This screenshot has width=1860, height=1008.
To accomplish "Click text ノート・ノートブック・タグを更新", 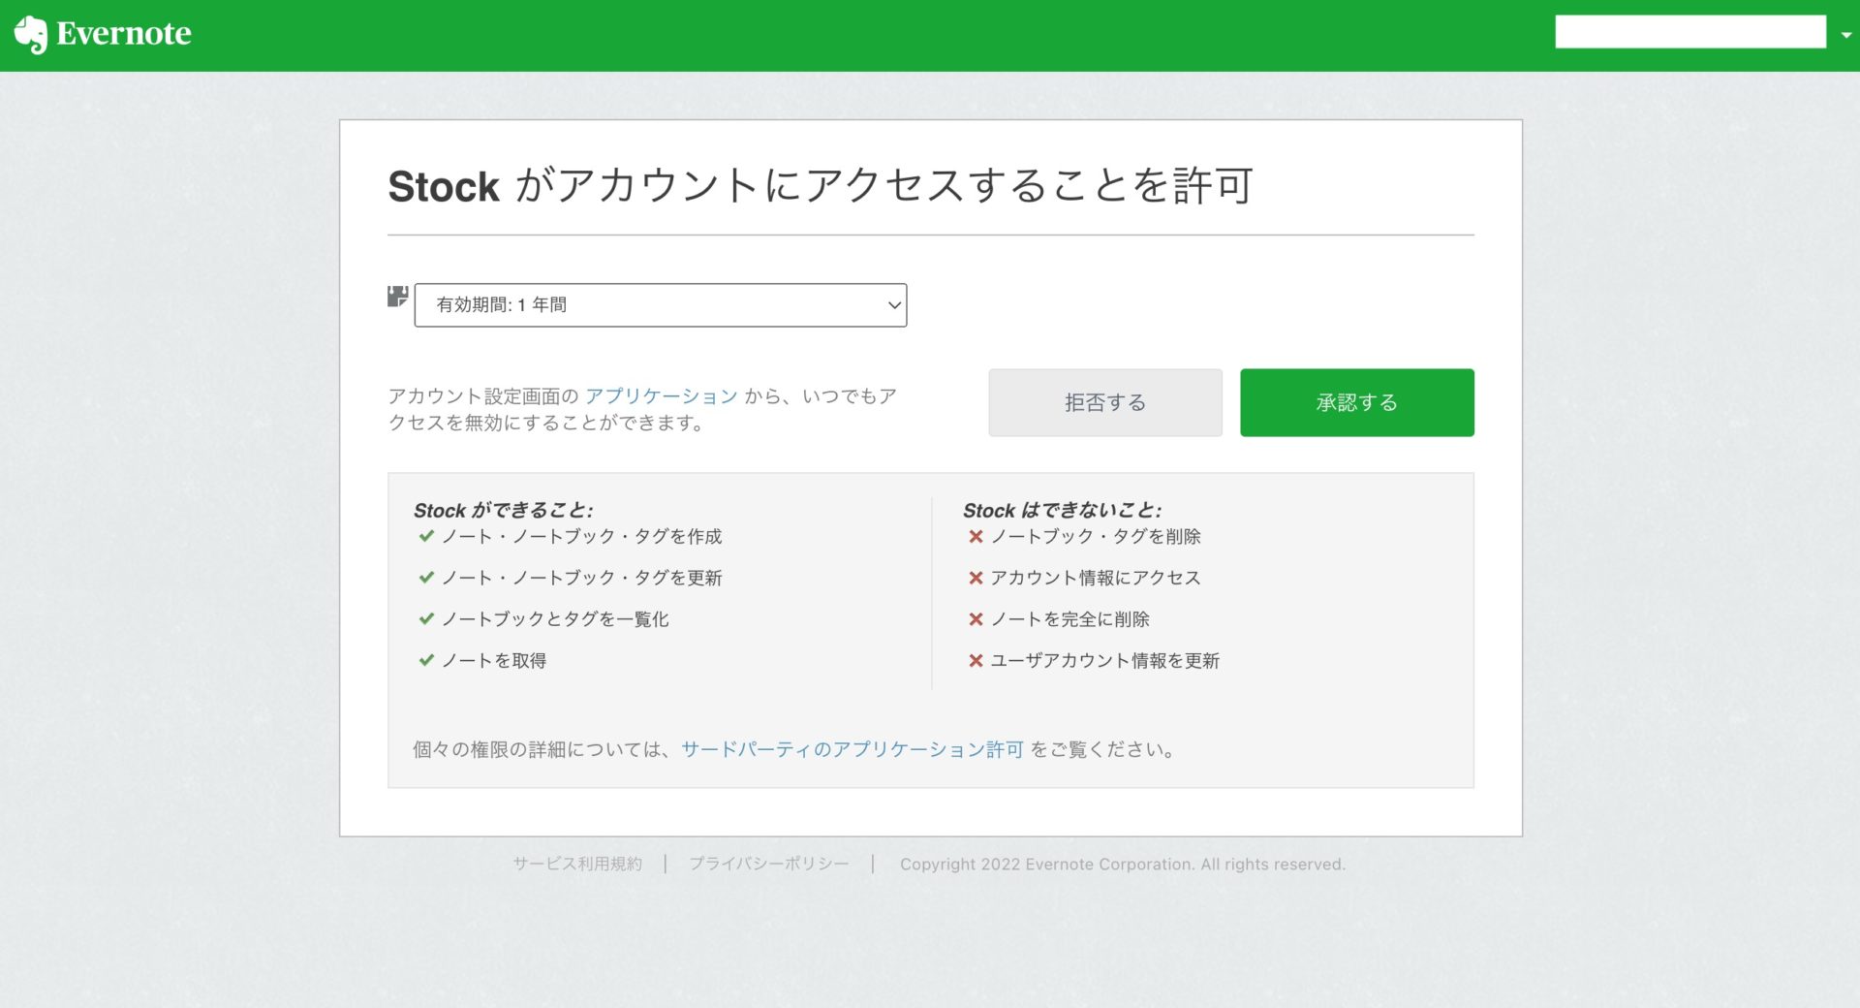I will pos(582,578).
